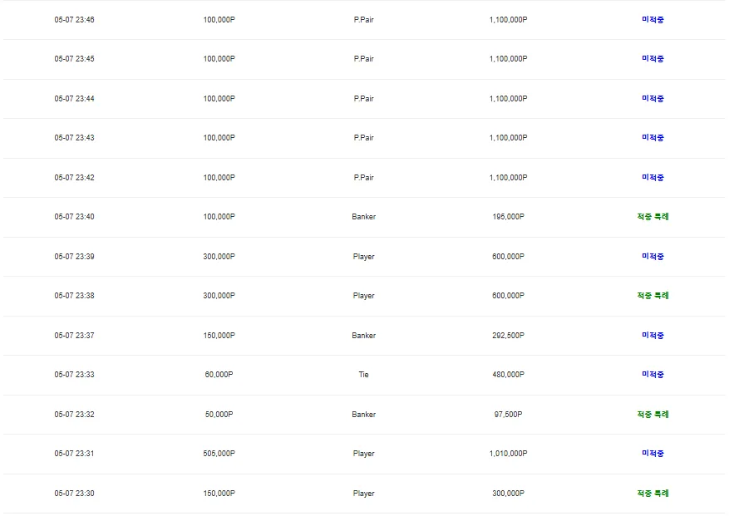Click the 적중 특례 status at 23:40
729x516 pixels.
[x=653, y=217]
